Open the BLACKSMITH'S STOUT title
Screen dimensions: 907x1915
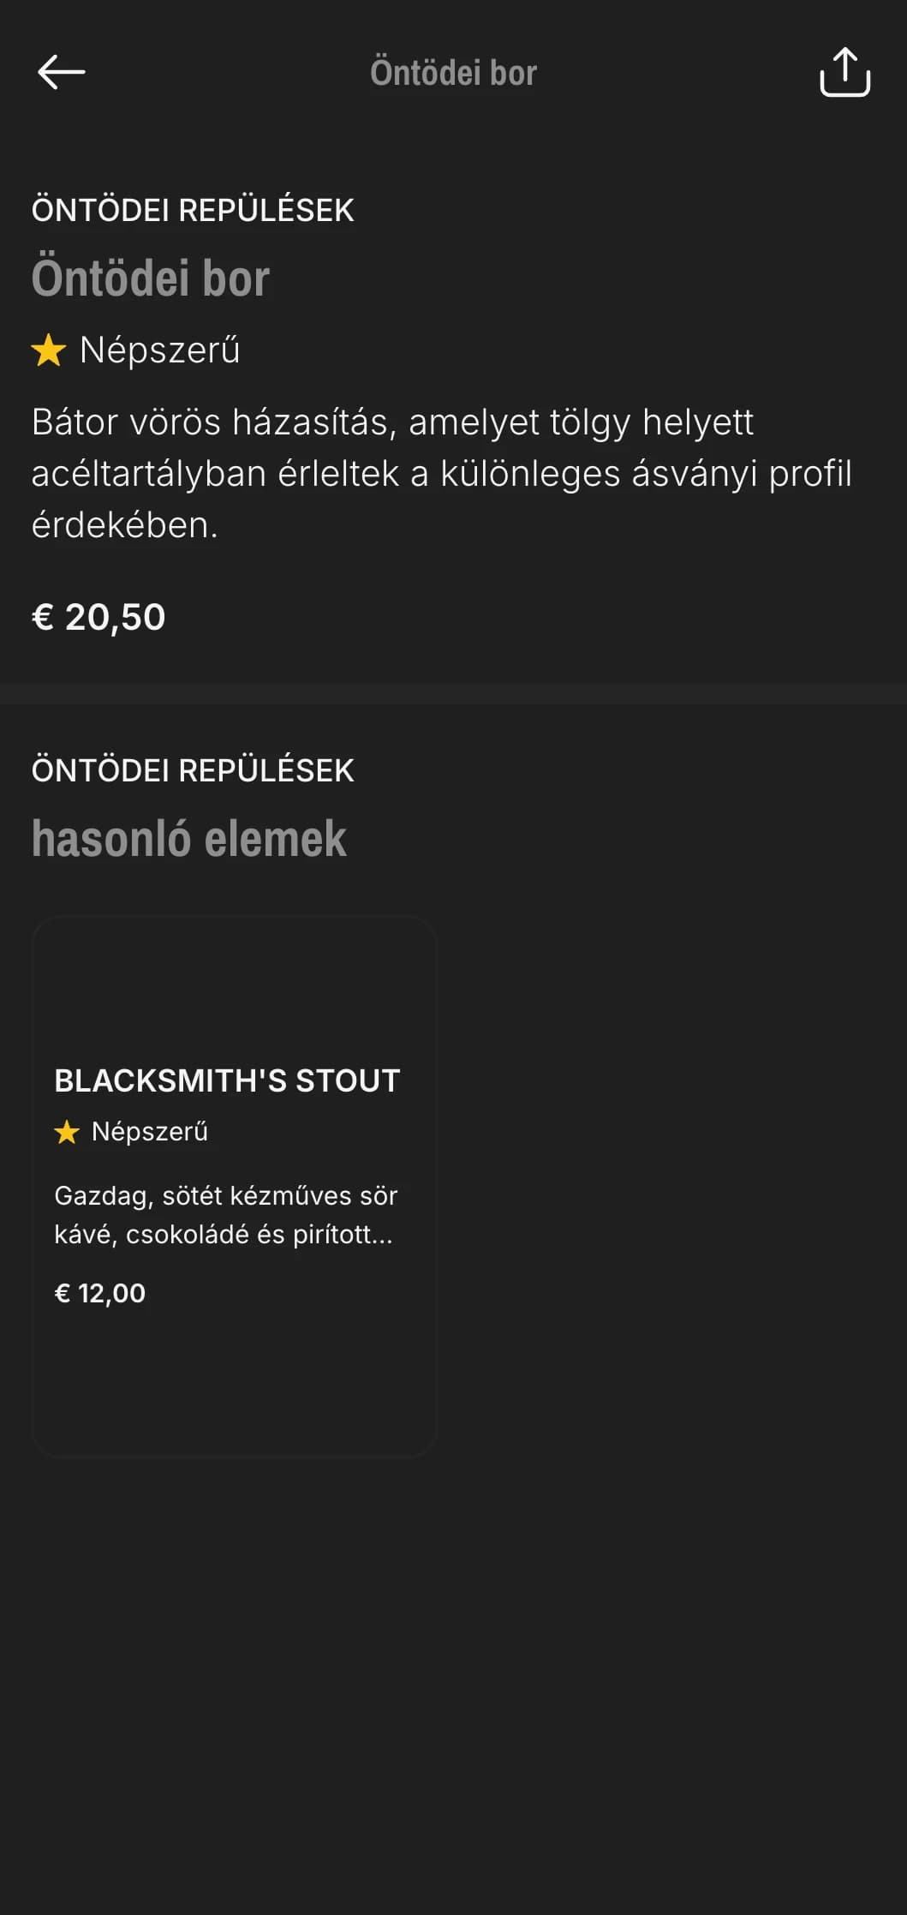point(227,1080)
